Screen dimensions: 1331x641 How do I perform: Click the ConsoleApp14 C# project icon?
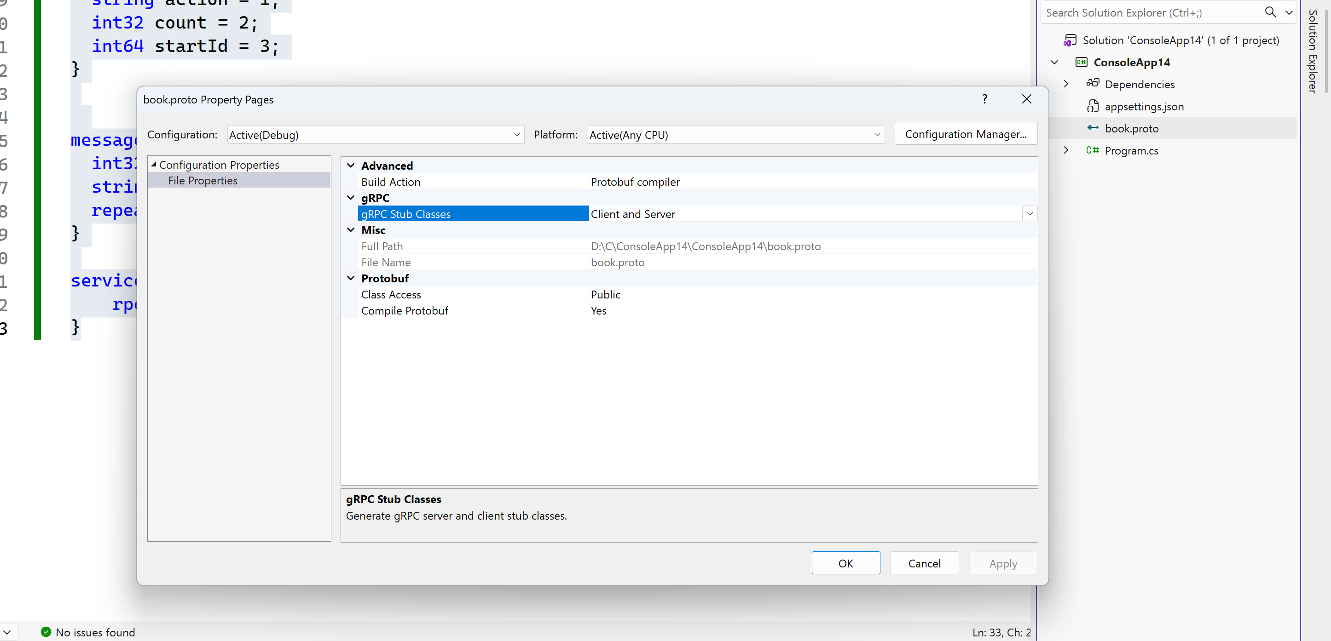coord(1081,63)
